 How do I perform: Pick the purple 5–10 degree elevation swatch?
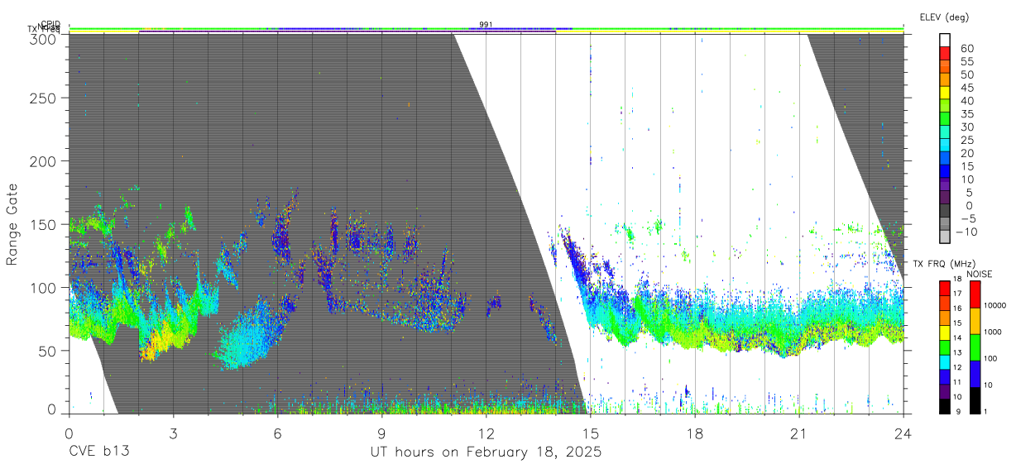[946, 185]
